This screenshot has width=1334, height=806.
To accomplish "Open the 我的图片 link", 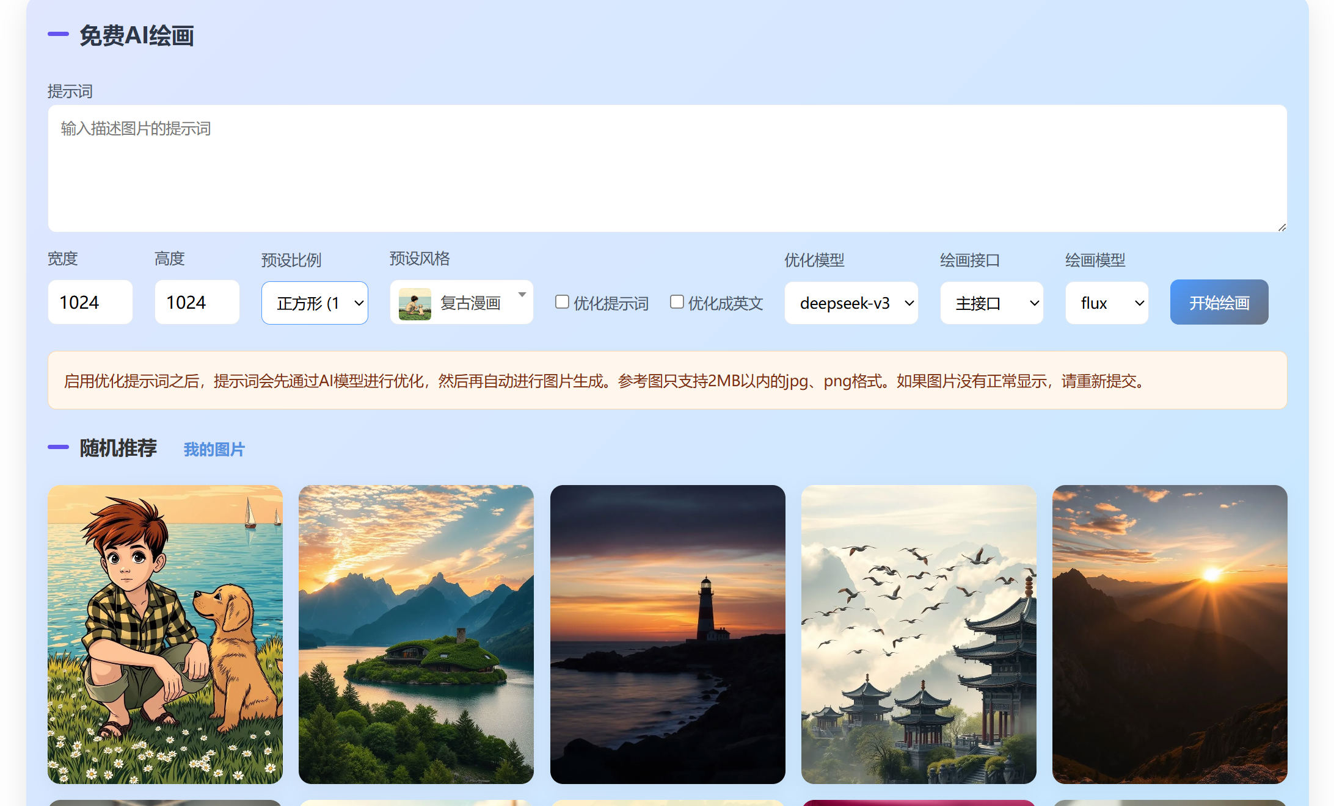I will click(x=214, y=450).
